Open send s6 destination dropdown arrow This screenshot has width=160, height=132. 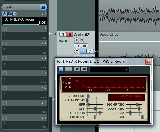pos(4,93)
